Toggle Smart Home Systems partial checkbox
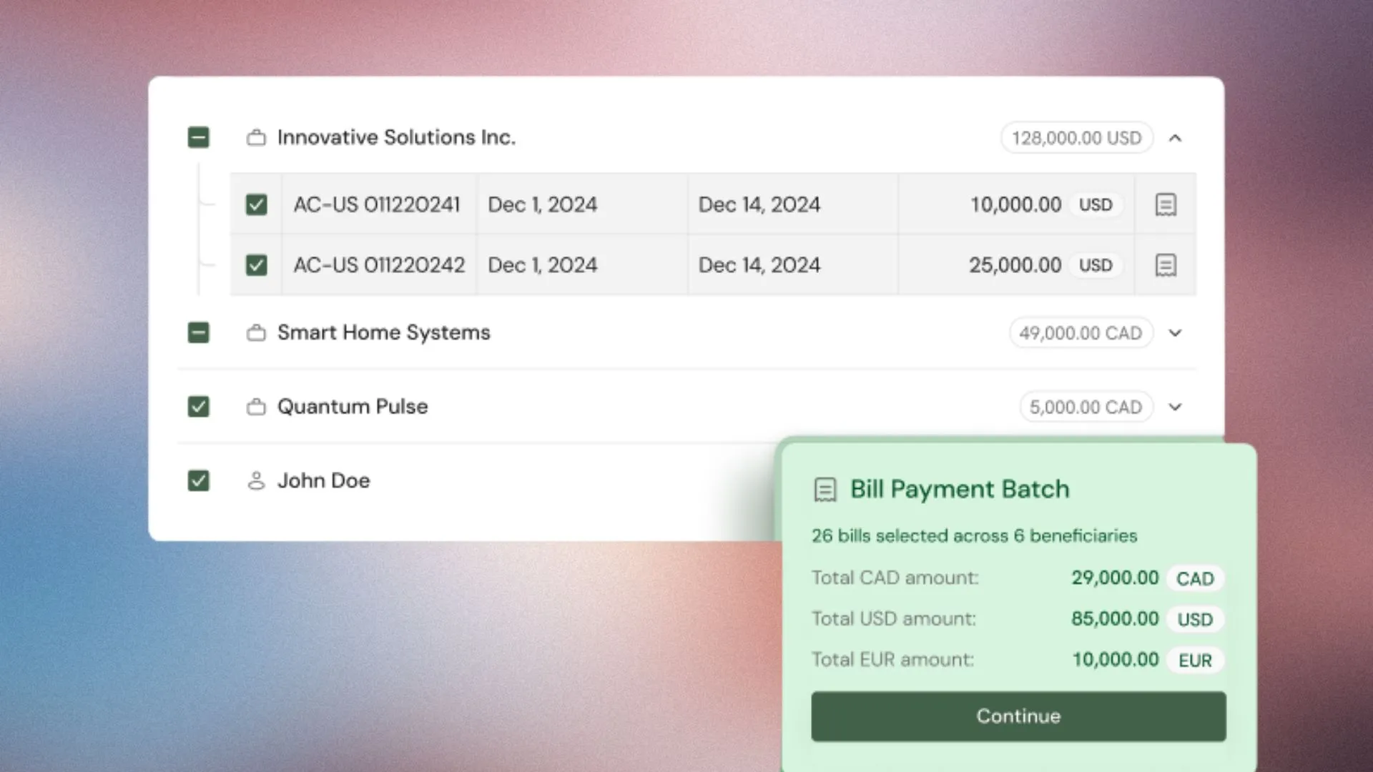Image resolution: width=1373 pixels, height=772 pixels. (198, 333)
